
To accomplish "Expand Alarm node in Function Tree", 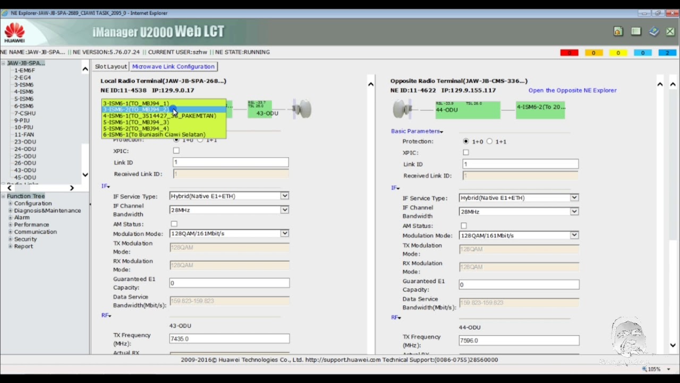I will [10, 218].
